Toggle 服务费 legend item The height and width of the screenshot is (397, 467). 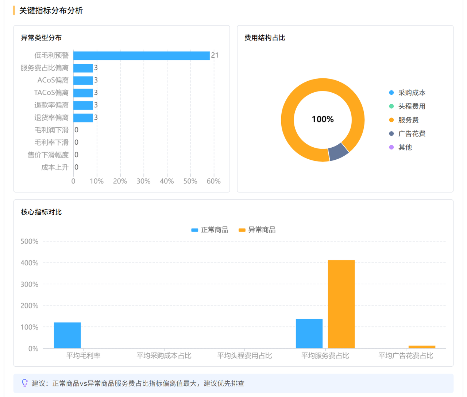point(404,120)
